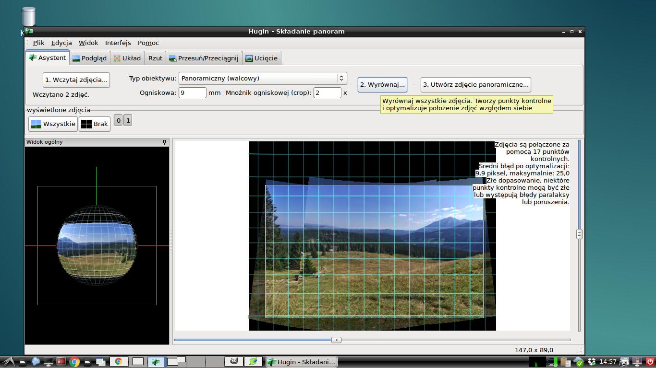Switch to the Ucięcie tab

point(261,58)
